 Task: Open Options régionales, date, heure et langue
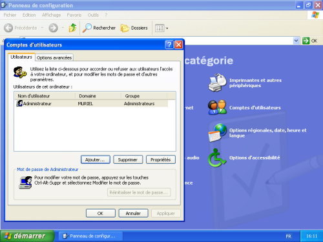[267, 133]
